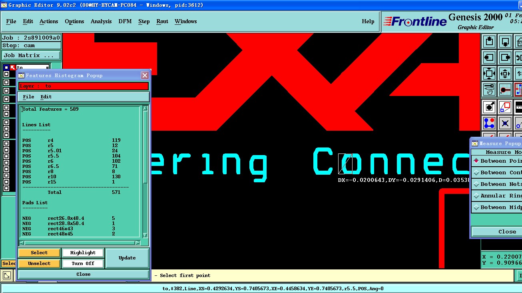Click the pan left icon in right toolbar
Viewport: 522px width, 293px height.
[489, 58]
